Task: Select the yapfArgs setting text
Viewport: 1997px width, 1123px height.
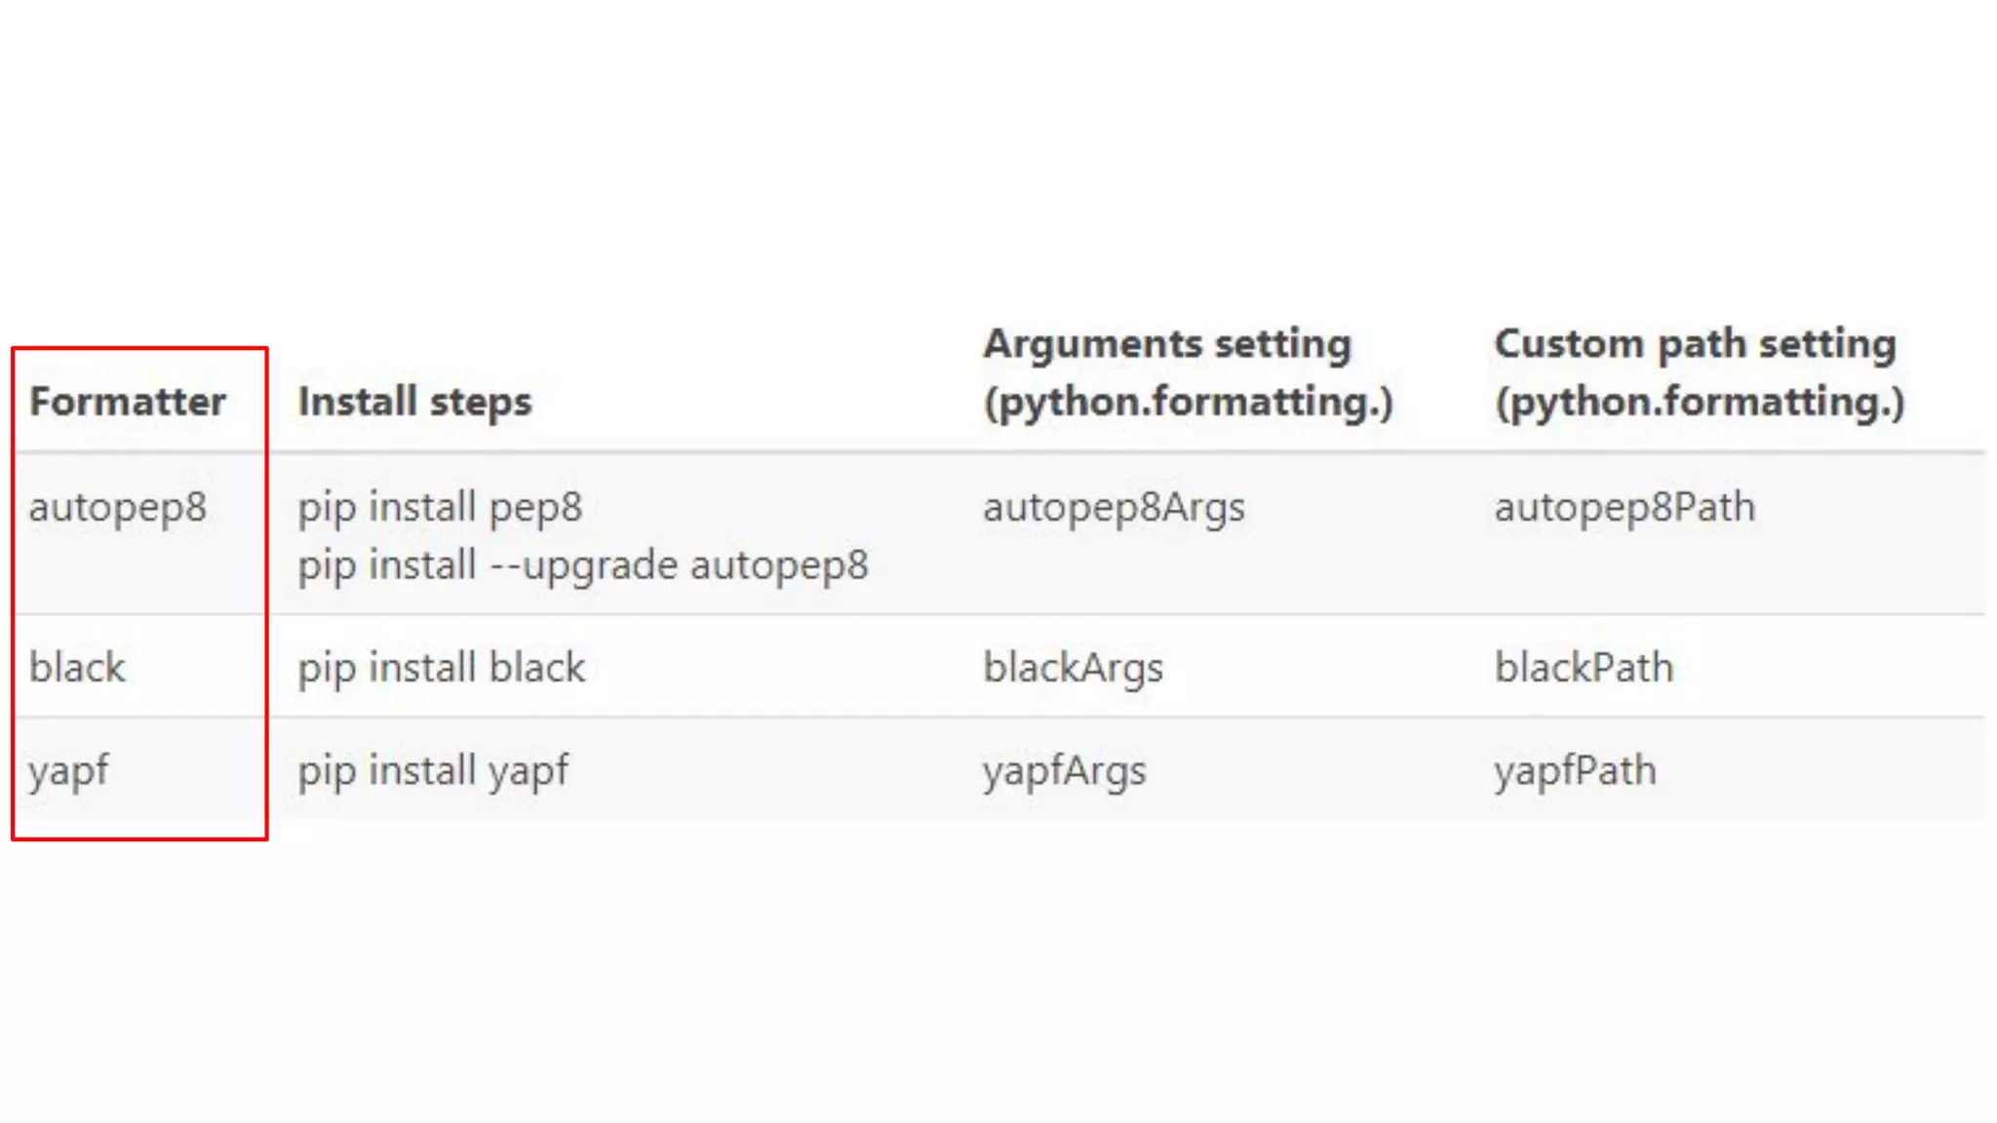Action: pyautogui.click(x=1065, y=772)
